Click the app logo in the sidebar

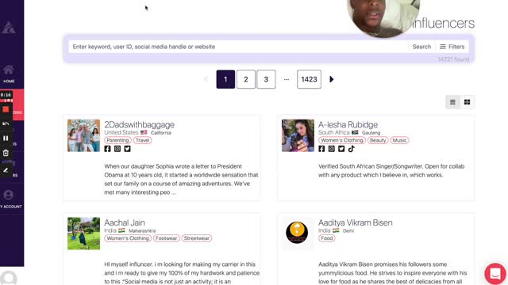9,28
